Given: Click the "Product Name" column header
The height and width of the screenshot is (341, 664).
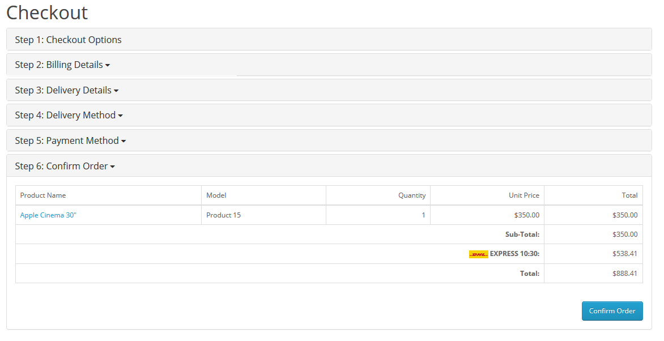Looking at the screenshot, I should click(x=42, y=195).
